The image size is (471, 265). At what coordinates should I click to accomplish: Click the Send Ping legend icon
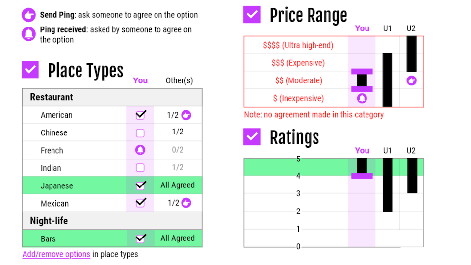29,15
